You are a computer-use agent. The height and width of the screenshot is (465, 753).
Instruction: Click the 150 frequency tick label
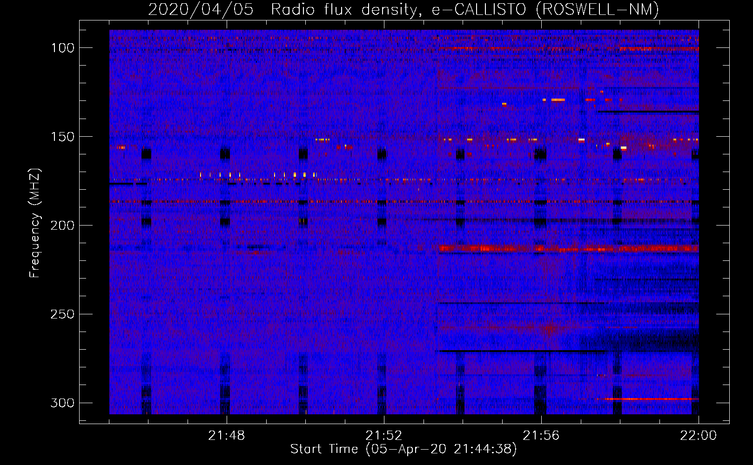(x=62, y=137)
